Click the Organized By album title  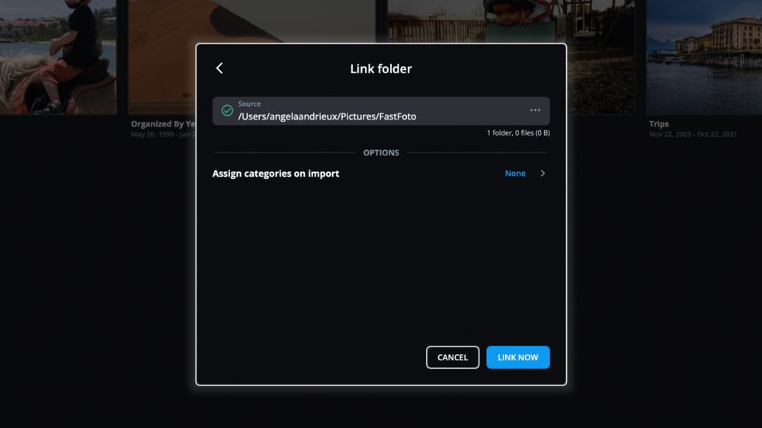click(163, 124)
